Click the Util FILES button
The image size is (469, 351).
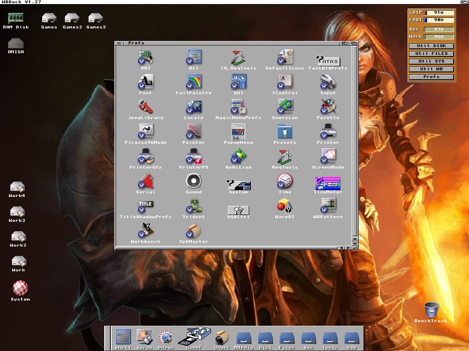point(431,54)
